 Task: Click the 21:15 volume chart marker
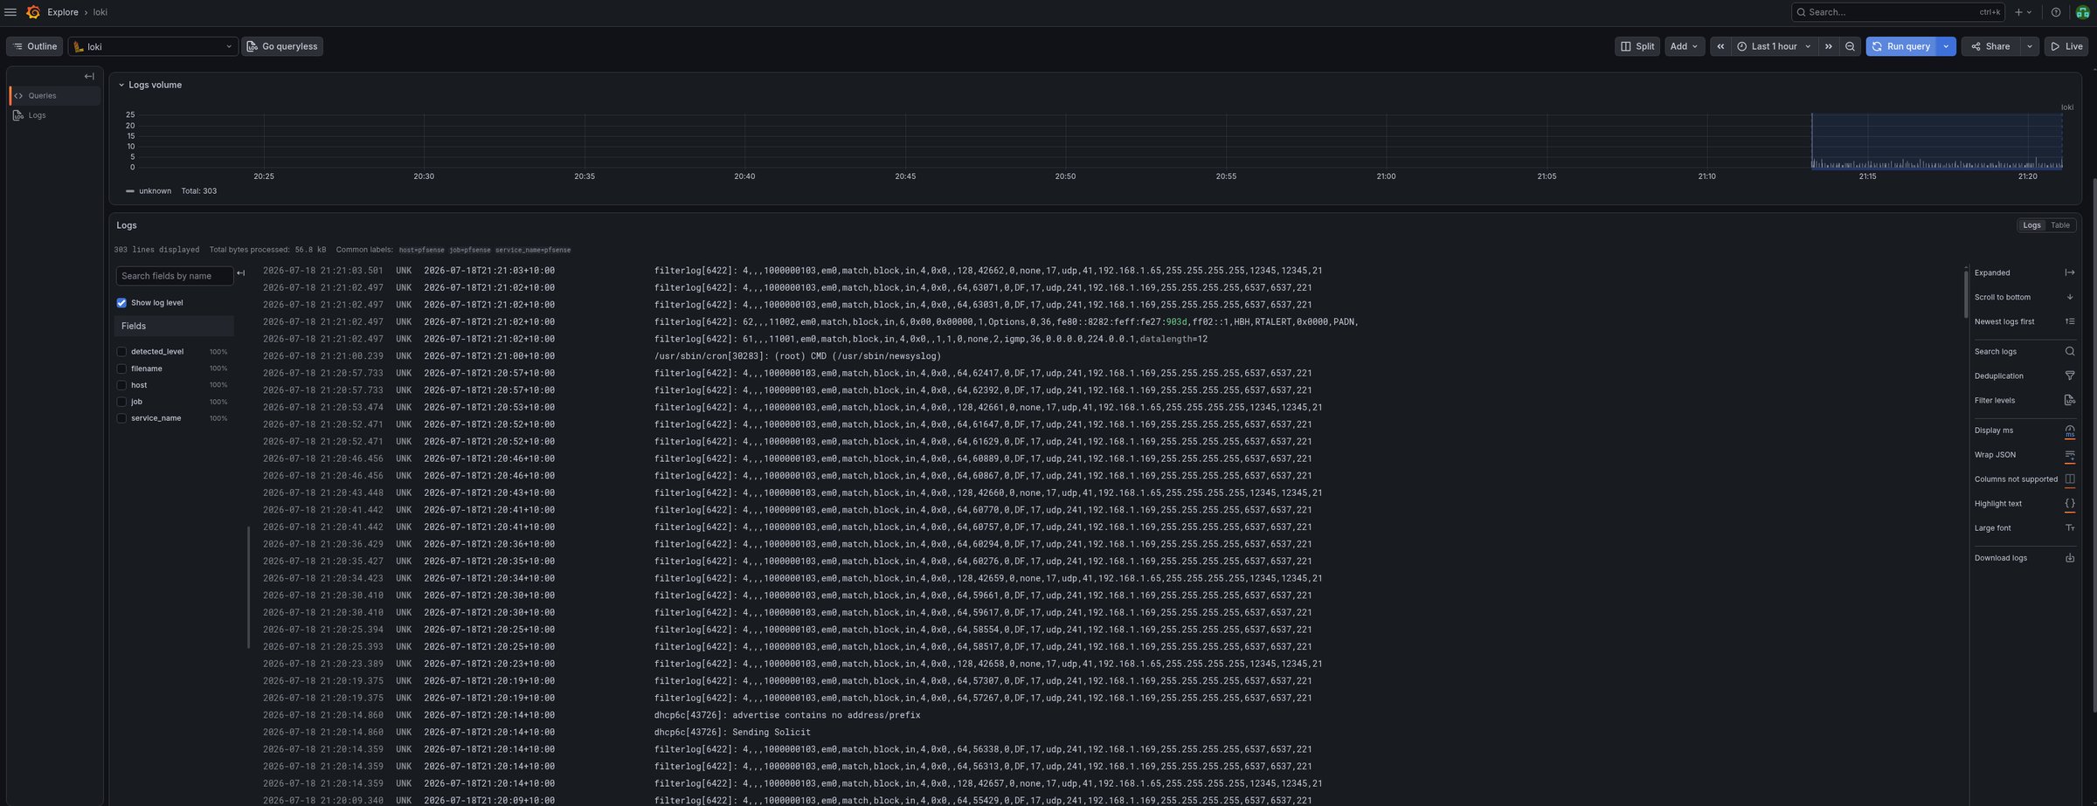(x=1867, y=176)
